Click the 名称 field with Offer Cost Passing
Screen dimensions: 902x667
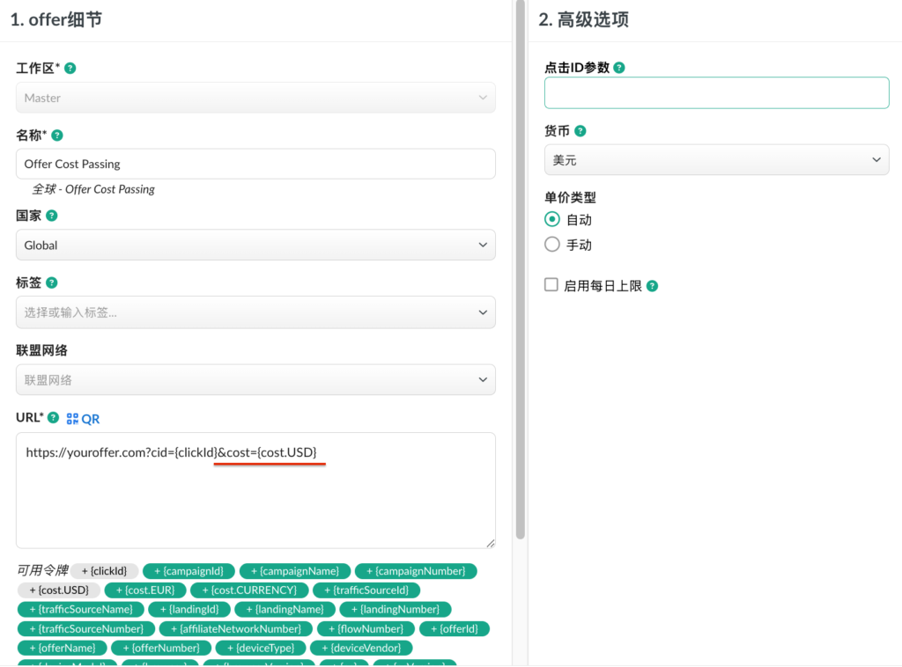255,164
